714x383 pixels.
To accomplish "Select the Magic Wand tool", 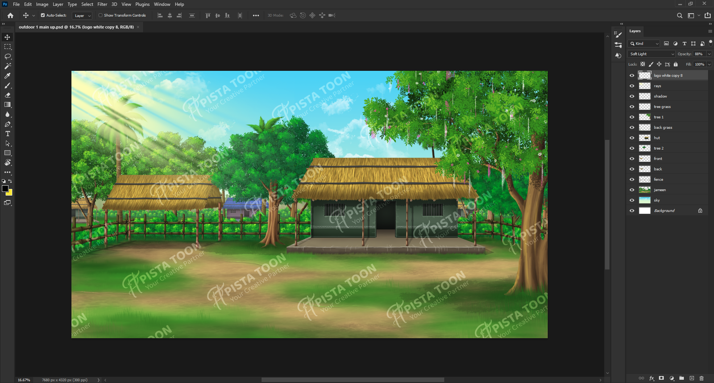I will click(8, 66).
